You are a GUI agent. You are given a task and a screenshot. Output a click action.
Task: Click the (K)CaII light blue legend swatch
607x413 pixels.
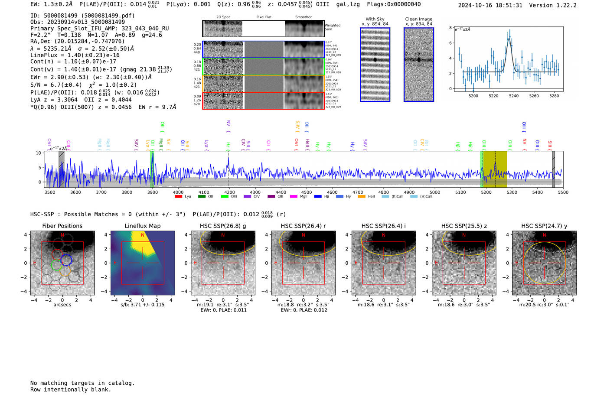point(385,197)
